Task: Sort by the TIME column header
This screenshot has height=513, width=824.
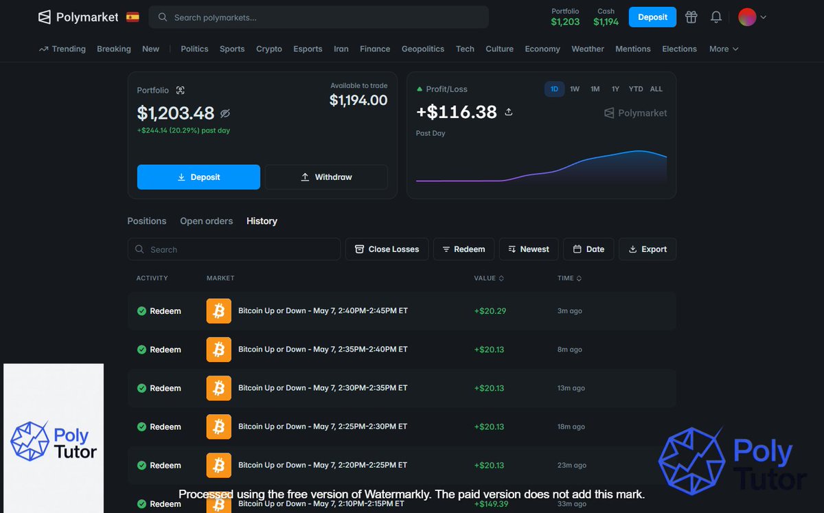Action: (x=570, y=278)
